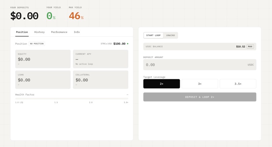Open the Info tab

point(77,32)
